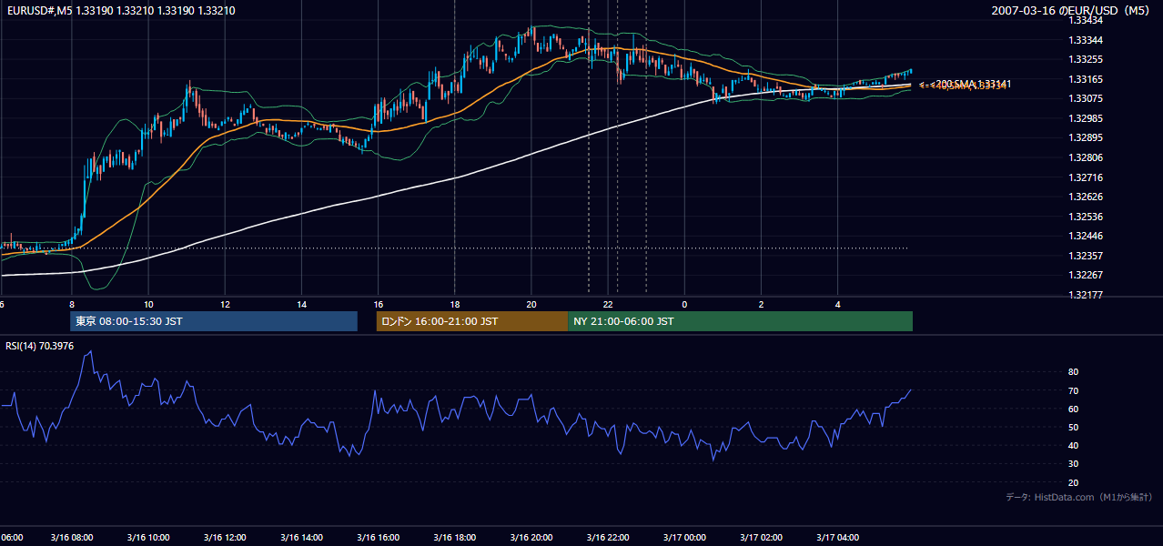Click price axis value 1.32895
1163x546 pixels.
tap(1085, 137)
